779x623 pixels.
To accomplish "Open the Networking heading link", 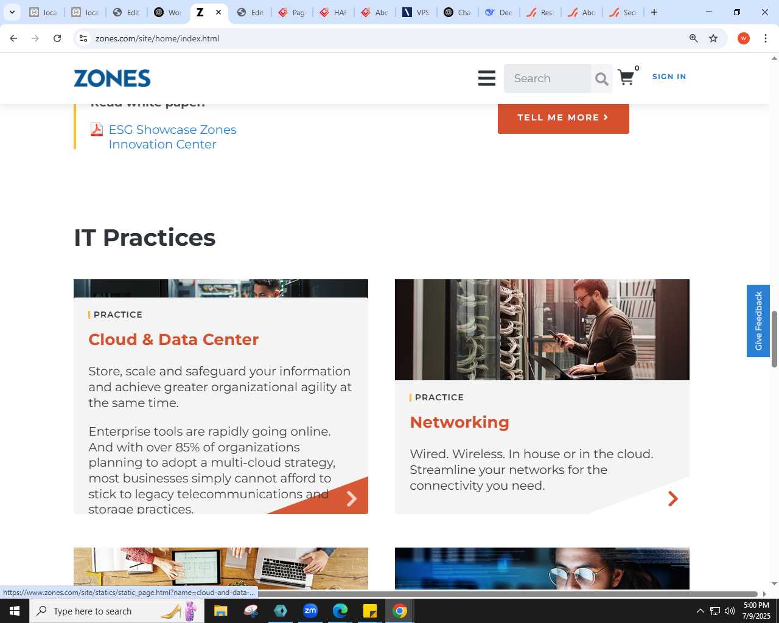I will point(459,422).
